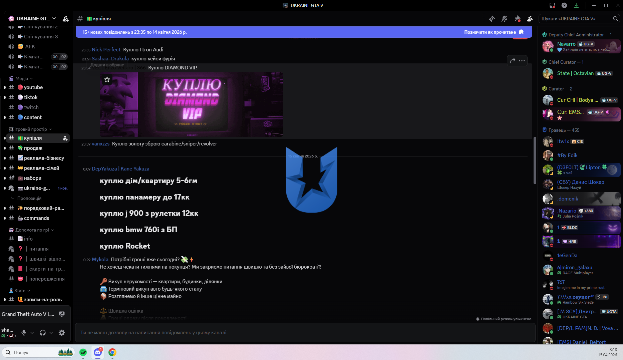
Task: Toggle the member list panel
Action: coord(530,19)
